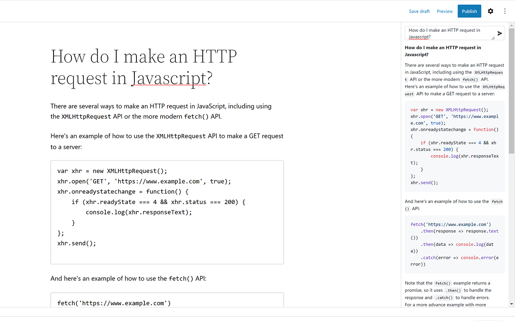Screen dimensions: 515x322
Task: Click paragraph starting 'There are several ways' in editor
Action: click(161, 111)
